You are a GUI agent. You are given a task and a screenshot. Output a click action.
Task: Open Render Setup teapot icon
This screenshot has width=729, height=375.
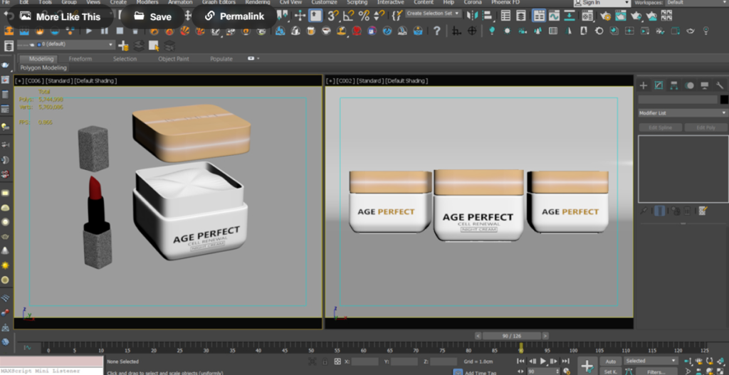click(605, 16)
